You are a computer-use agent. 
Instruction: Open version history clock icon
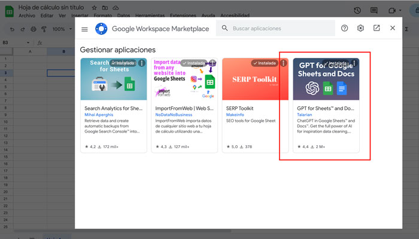point(357,10)
